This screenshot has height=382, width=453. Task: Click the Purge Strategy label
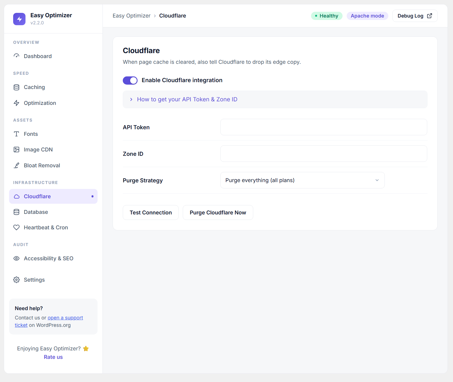click(x=143, y=180)
